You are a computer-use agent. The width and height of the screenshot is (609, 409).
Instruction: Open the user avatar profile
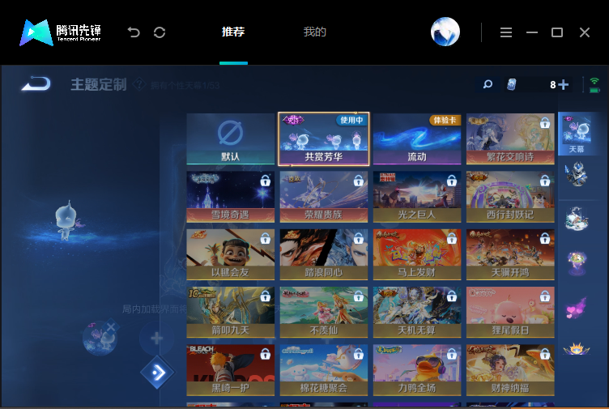pyautogui.click(x=445, y=32)
